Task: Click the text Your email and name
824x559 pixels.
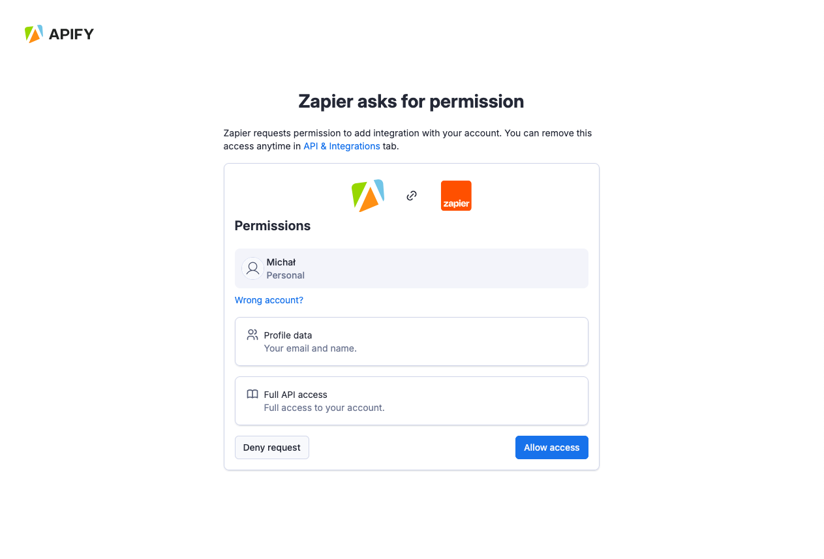Action: tap(310, 348)
